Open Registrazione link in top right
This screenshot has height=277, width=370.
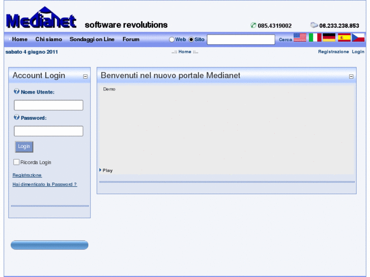pyautogui.click(x=333, y=52)
